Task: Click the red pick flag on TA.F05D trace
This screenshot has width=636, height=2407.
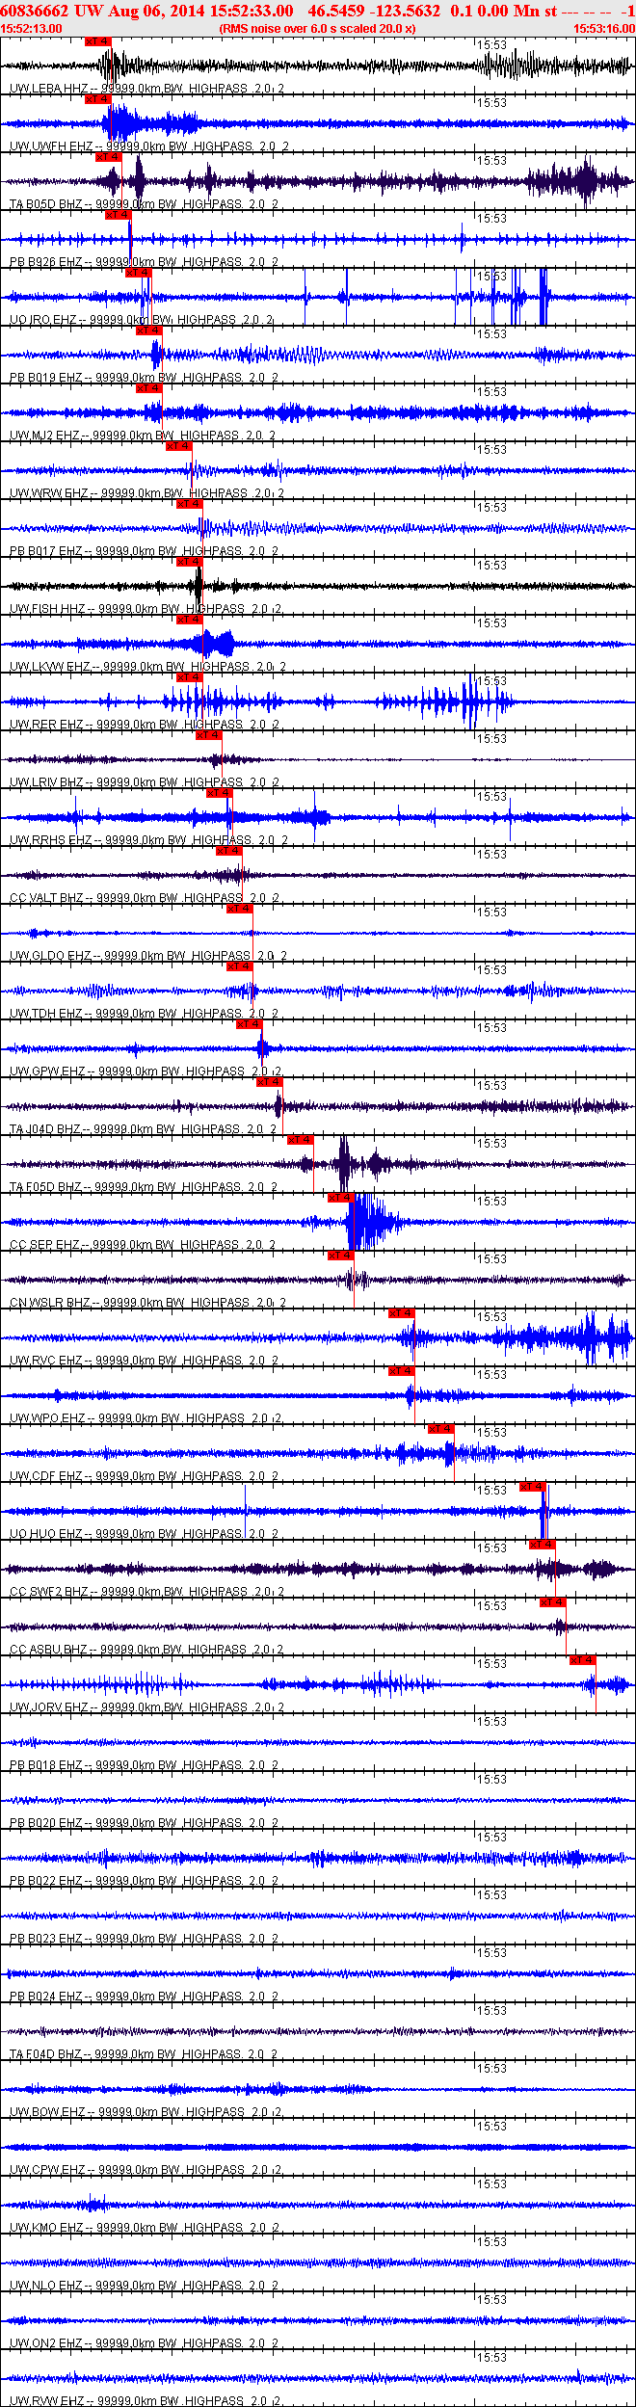Action: (x=301, y=1140)
